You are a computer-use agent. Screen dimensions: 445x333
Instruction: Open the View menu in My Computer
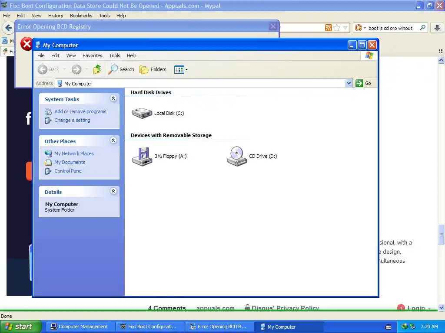coord(71,55)
